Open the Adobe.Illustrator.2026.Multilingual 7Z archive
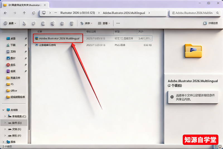223x149 pixels. tap(61, 38)
